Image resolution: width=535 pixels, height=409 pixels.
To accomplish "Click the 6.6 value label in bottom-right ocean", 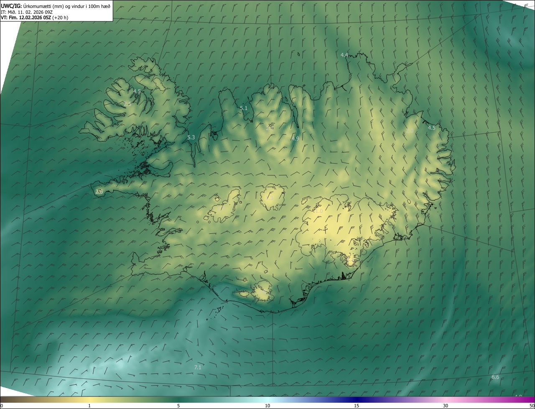I will click(x=495, y=377).
